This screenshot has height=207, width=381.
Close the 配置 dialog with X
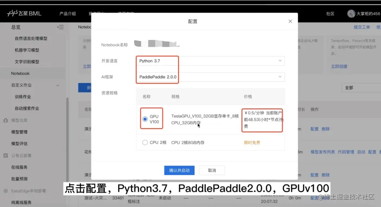tap(290, 21)
